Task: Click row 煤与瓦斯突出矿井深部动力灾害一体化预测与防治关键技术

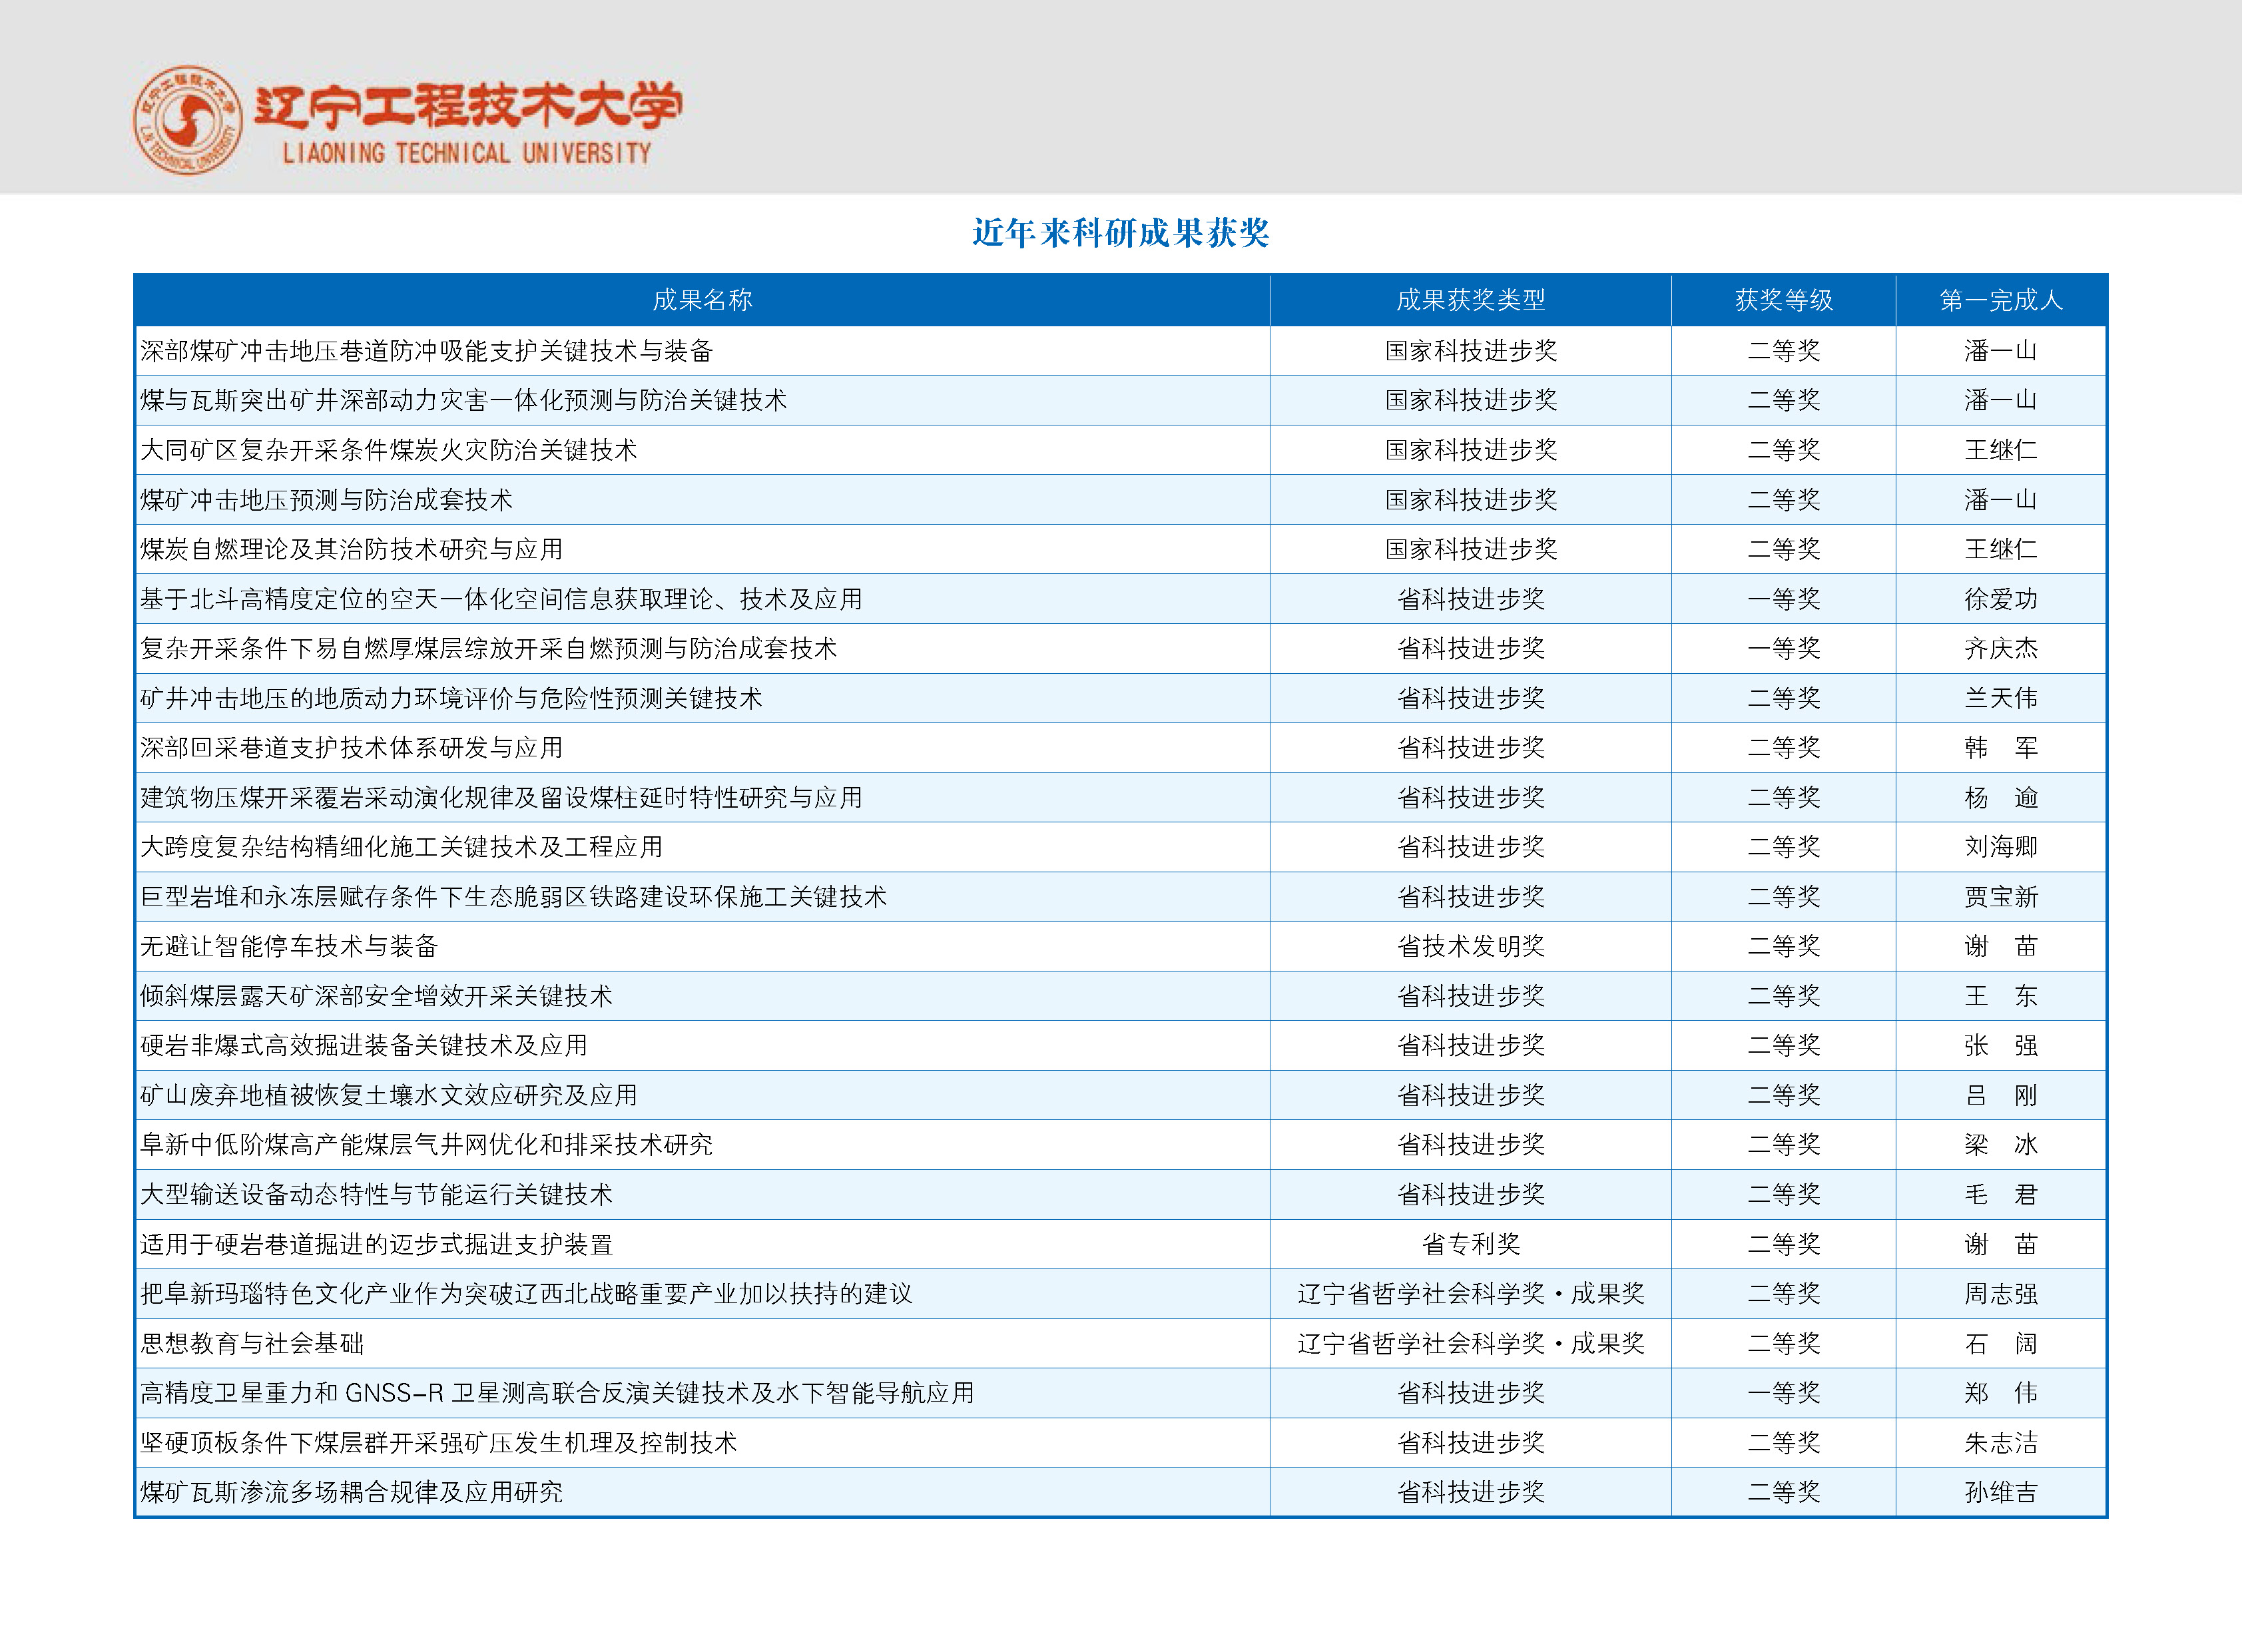Action: pos(1120,401)
